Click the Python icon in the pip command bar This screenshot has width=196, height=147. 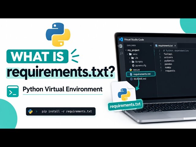[x=30, y=111]
